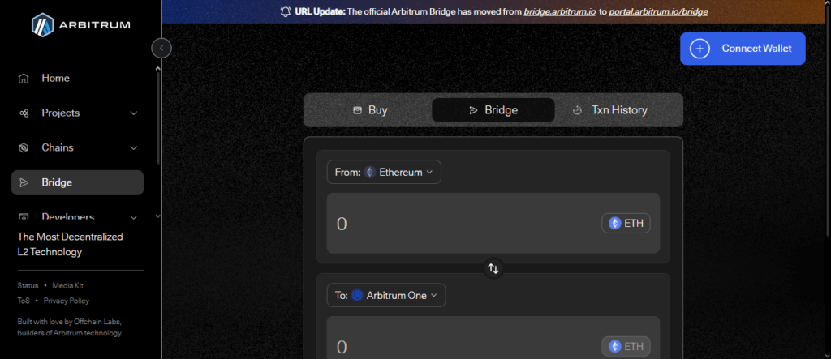
Task: Click the Arbitrum logo icon
Action: point(42,25)
